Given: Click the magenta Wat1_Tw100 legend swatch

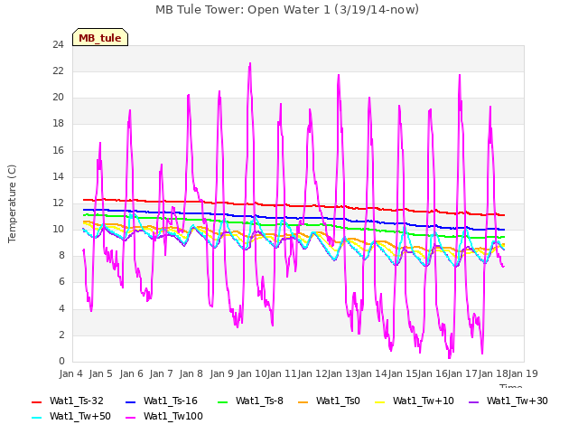Looking at the screenshot, I should (130, 418).
